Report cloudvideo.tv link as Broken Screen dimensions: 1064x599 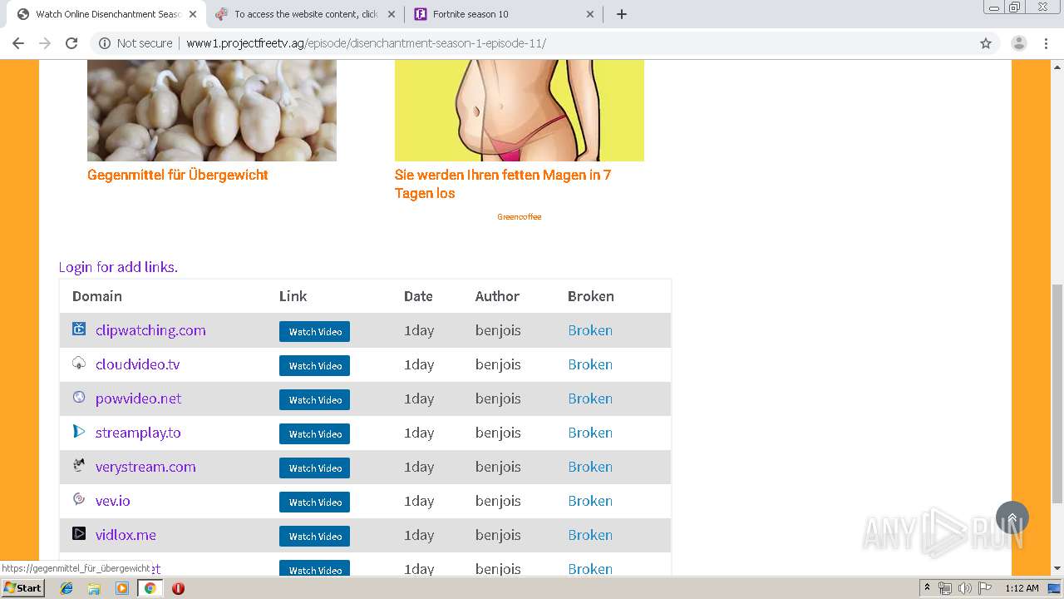(x=590, y=364)
